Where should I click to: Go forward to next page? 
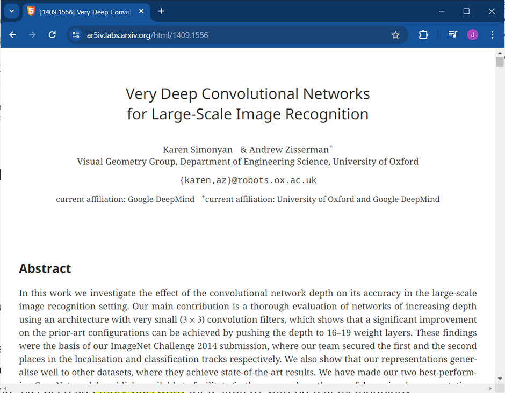[x=32, y=35]
